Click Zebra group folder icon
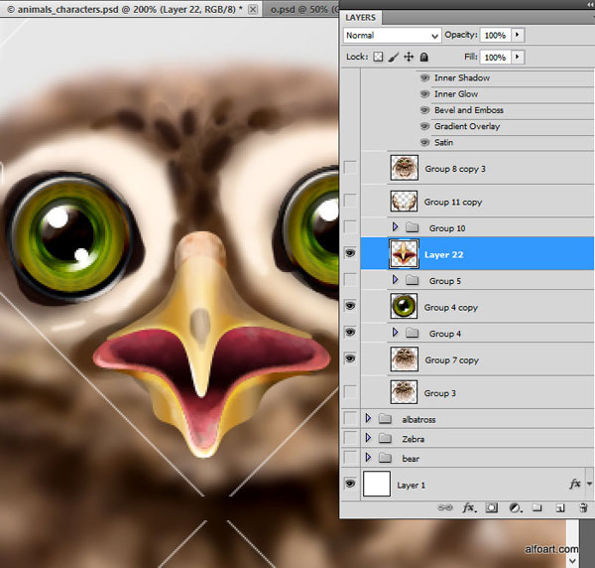 385,438
